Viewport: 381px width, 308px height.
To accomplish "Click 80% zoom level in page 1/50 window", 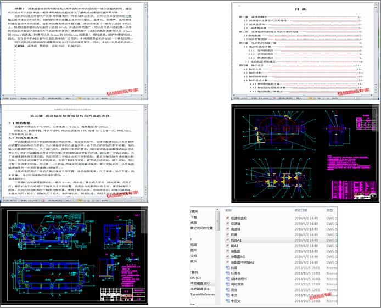I will point(104,98).
